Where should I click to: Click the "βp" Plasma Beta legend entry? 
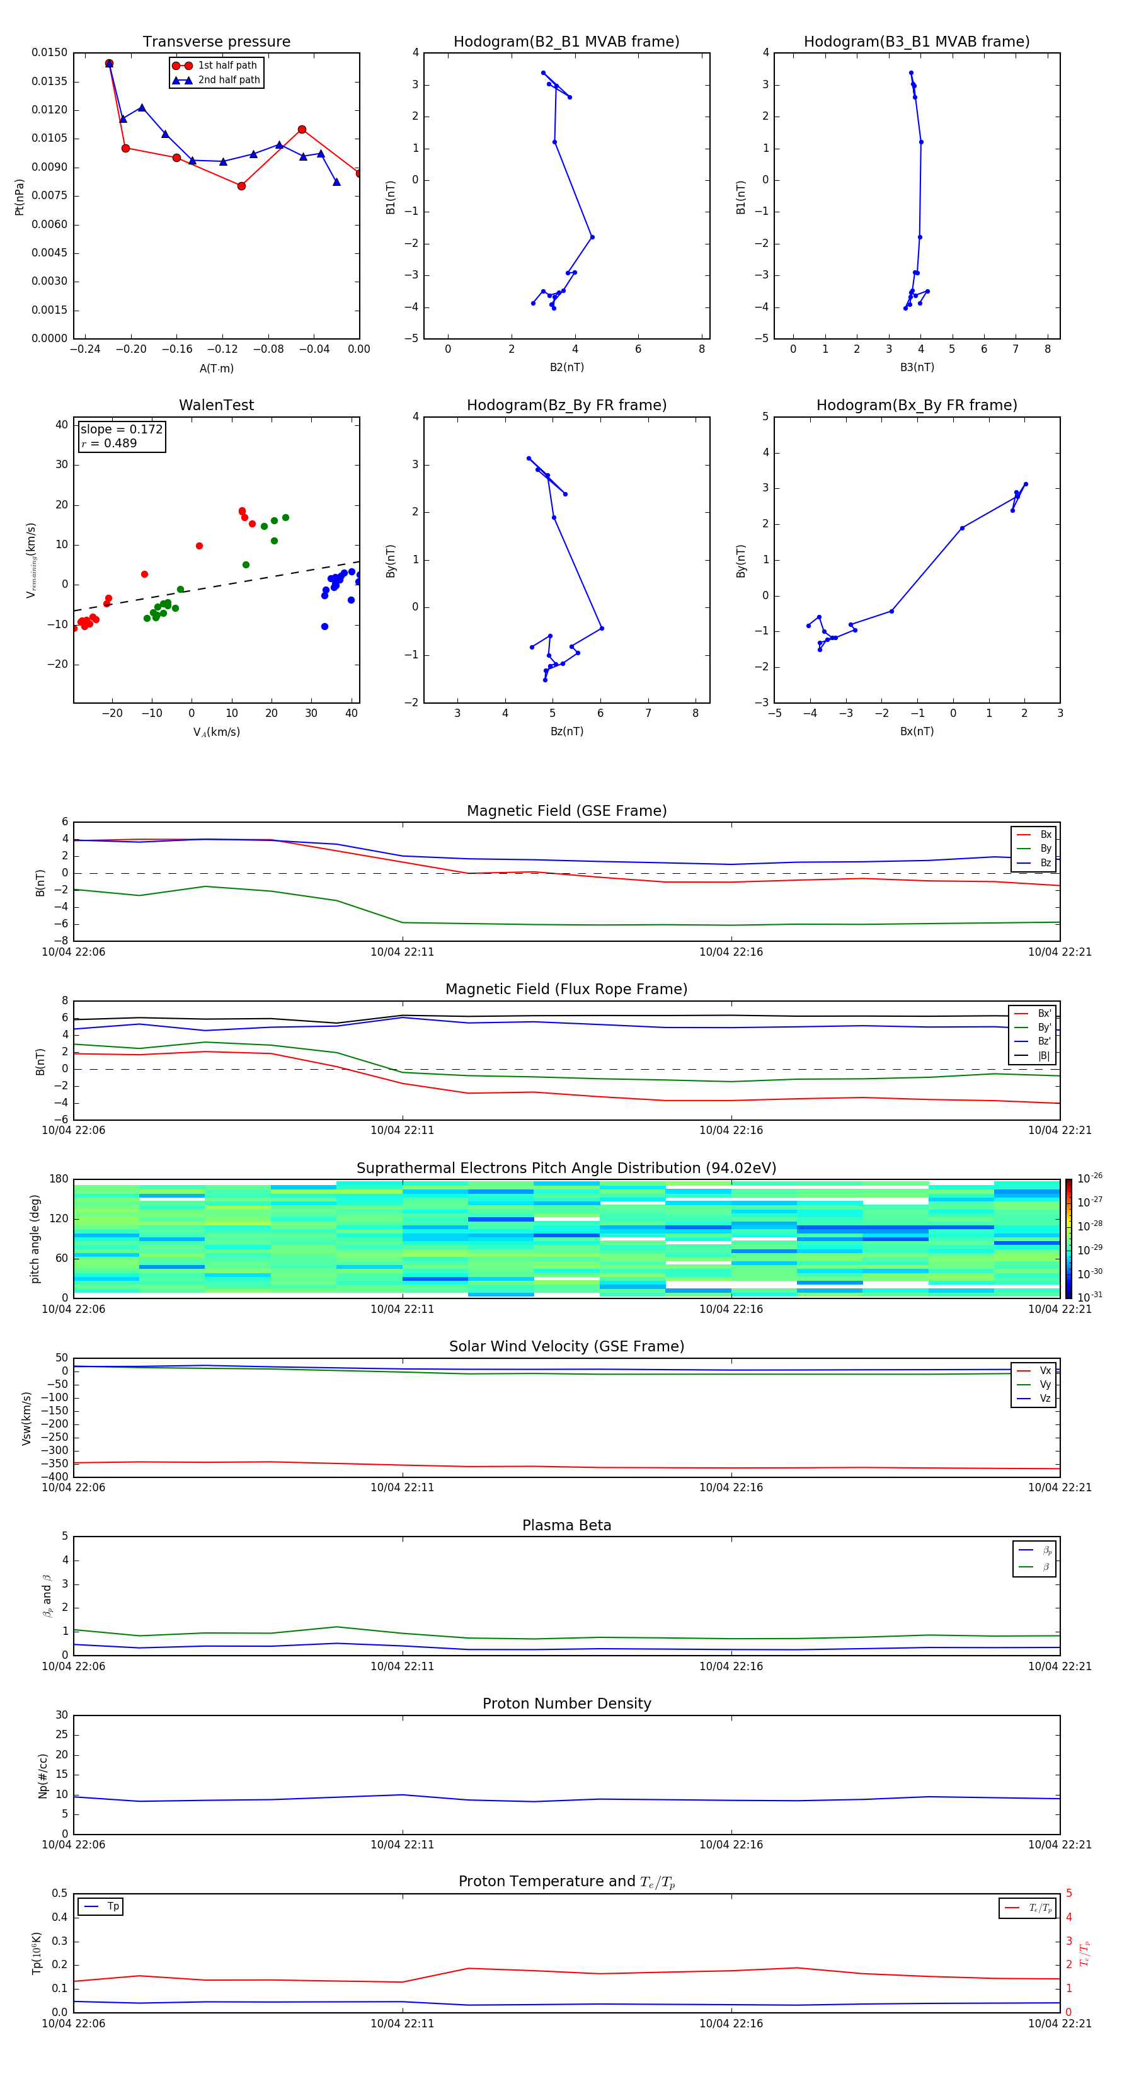(x=1036, y=1550)
